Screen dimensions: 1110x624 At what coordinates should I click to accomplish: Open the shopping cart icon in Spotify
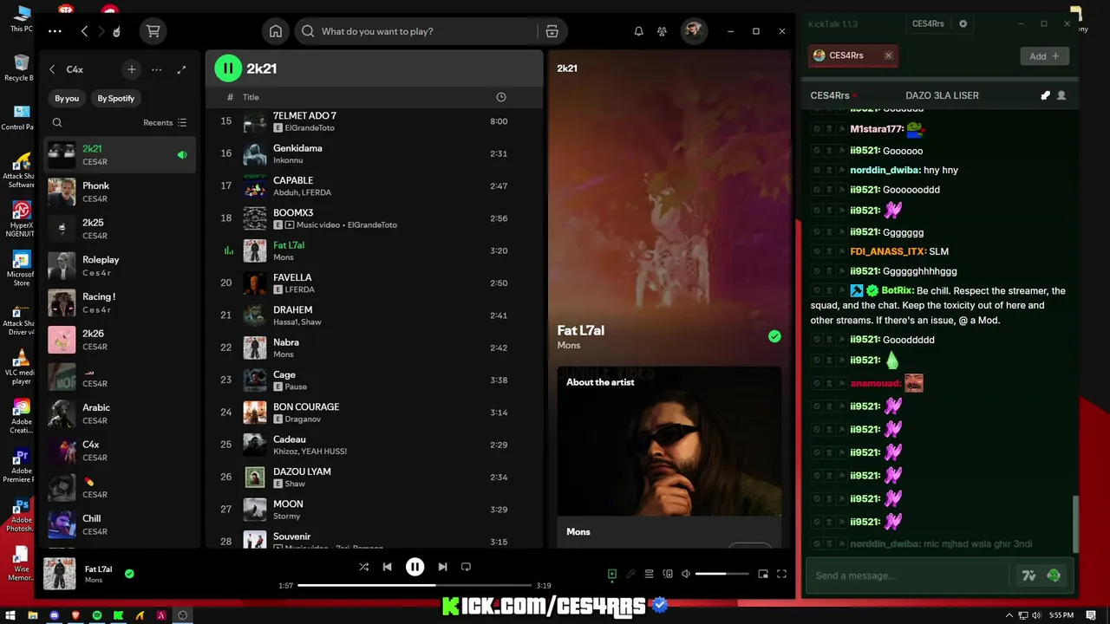[x=153, y=31]
